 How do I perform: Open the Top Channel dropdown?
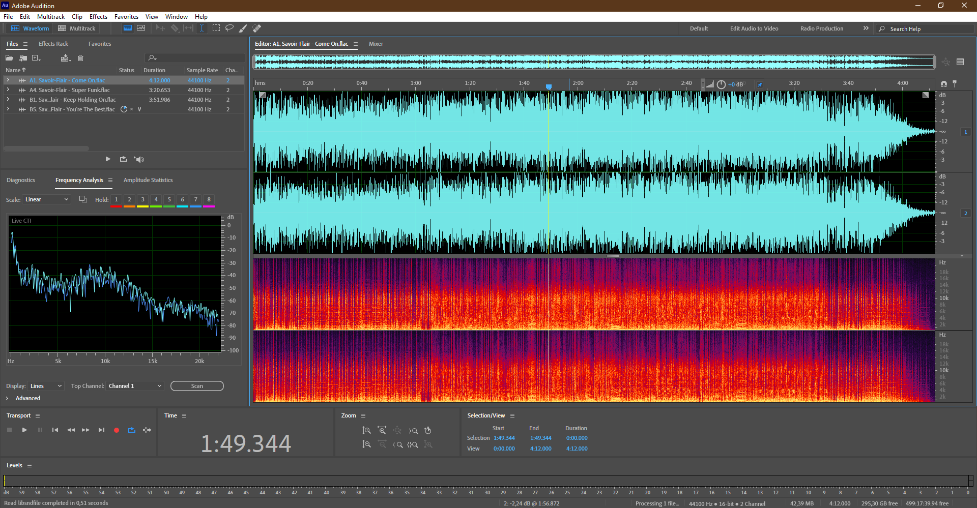(x=135, y=386)
